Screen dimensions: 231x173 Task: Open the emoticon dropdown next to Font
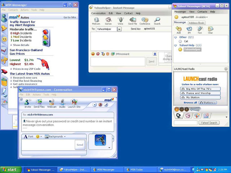pyautogui.click(x=41, y=137)
